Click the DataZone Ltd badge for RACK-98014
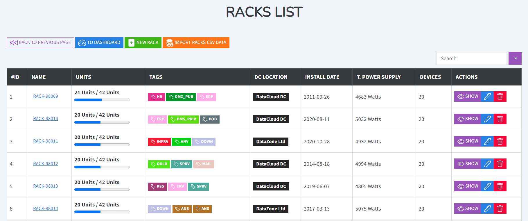528x221 pixels. point(271,209)
